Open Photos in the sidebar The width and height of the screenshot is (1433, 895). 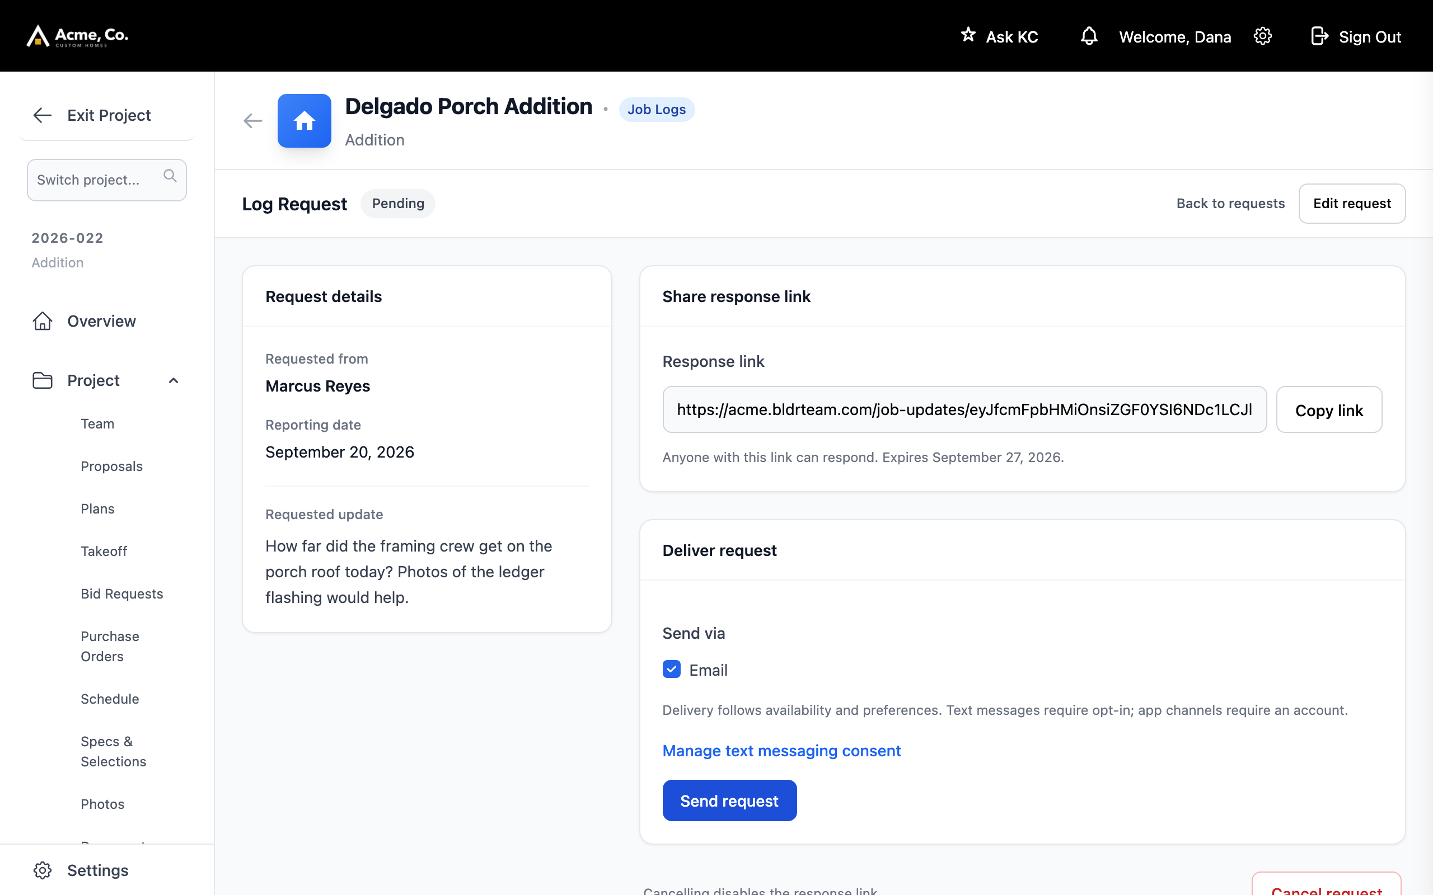coord(102,804)
